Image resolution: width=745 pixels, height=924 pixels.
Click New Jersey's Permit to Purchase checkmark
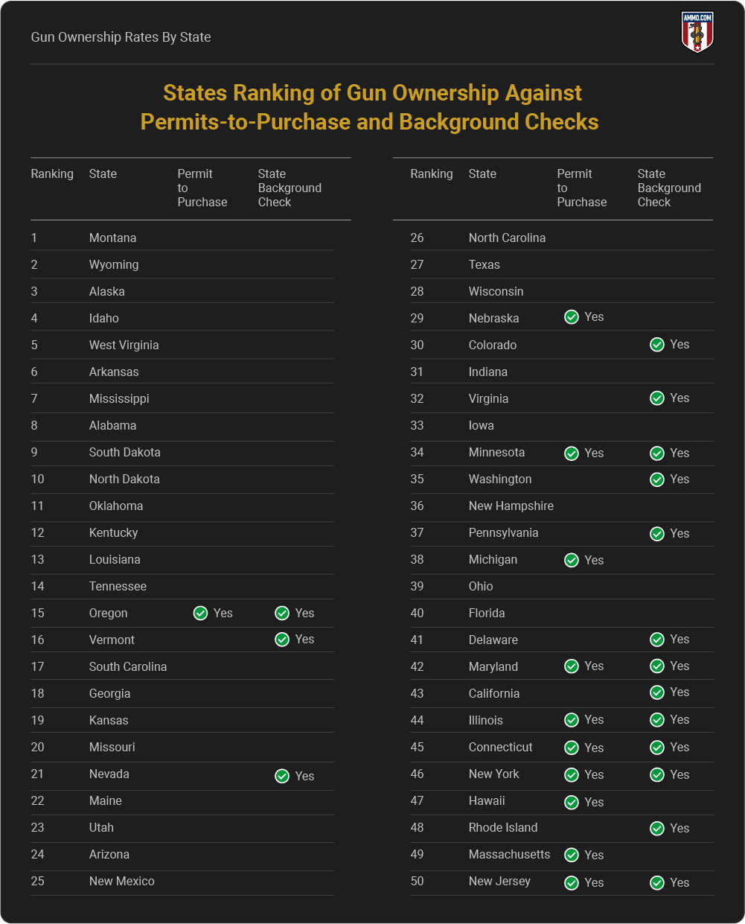click(x=572, y=882)
